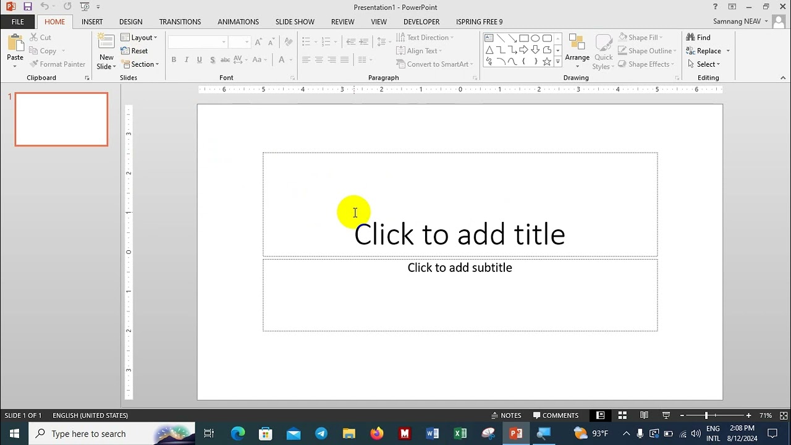The height and width of the screenshot is (445, 791).
Task: Increase font size with the grow icon
Action: point(258,42)
